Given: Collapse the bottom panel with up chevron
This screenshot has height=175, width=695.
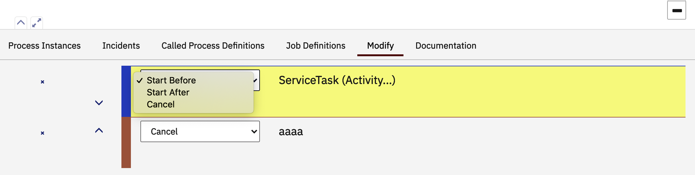Looking at the screenshot, I should [x=21, y=23].
